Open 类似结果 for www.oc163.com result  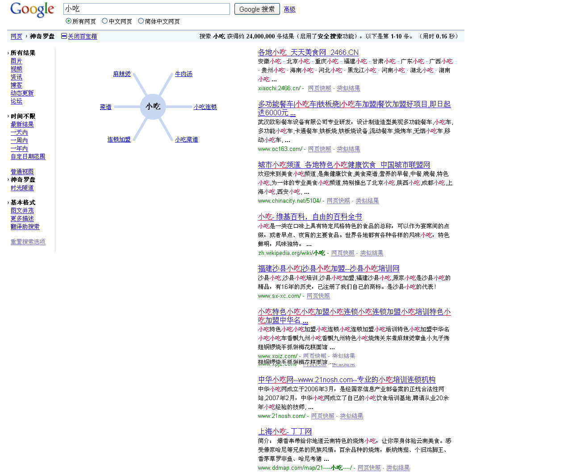(348, 149)
